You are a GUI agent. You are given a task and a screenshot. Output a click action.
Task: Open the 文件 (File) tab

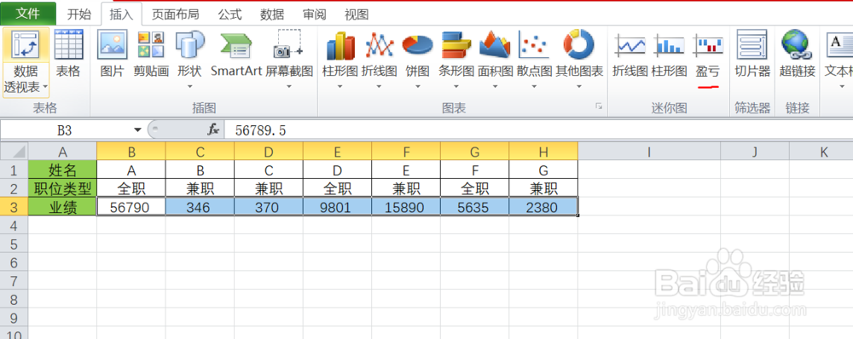(28, 14)
